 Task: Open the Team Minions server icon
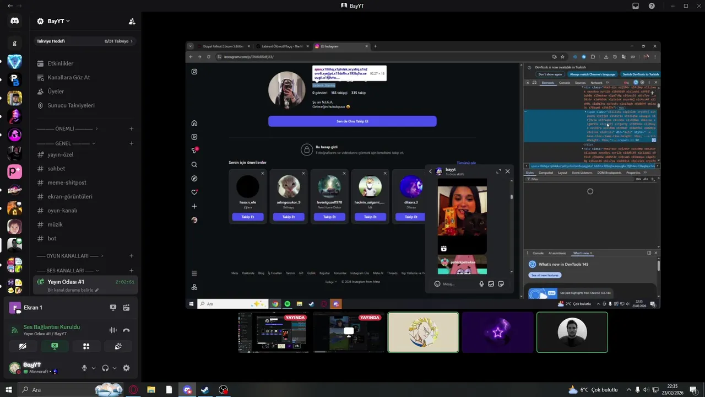(14, 190)
